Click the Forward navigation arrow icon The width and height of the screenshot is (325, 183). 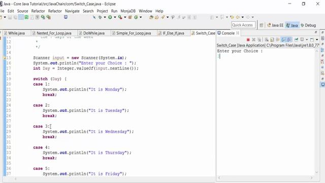pos(247,17)
